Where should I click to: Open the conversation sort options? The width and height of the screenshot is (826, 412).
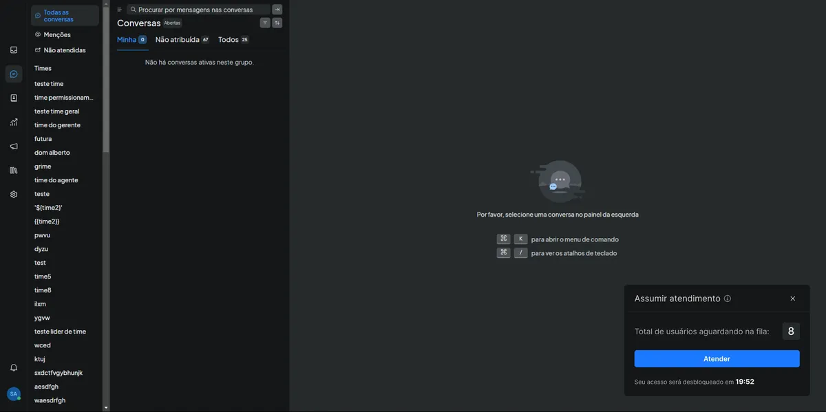[277, 23]
